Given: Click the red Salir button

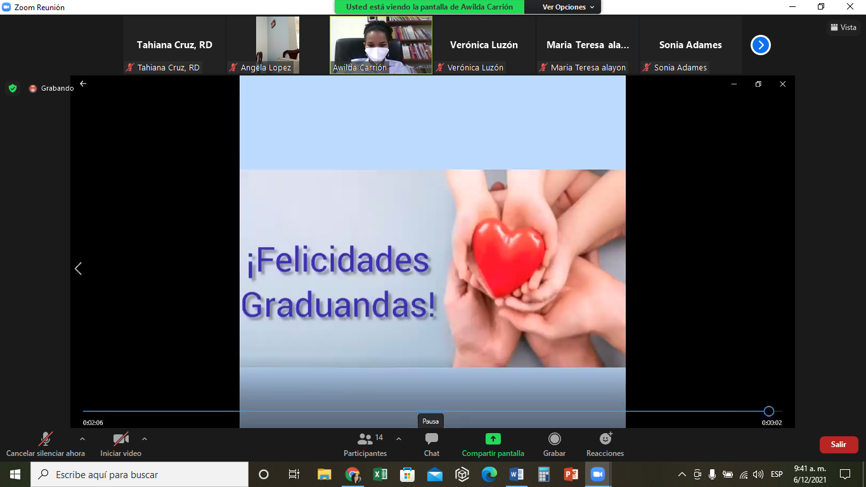Looking at the screenshot, I should pos(838,445).
